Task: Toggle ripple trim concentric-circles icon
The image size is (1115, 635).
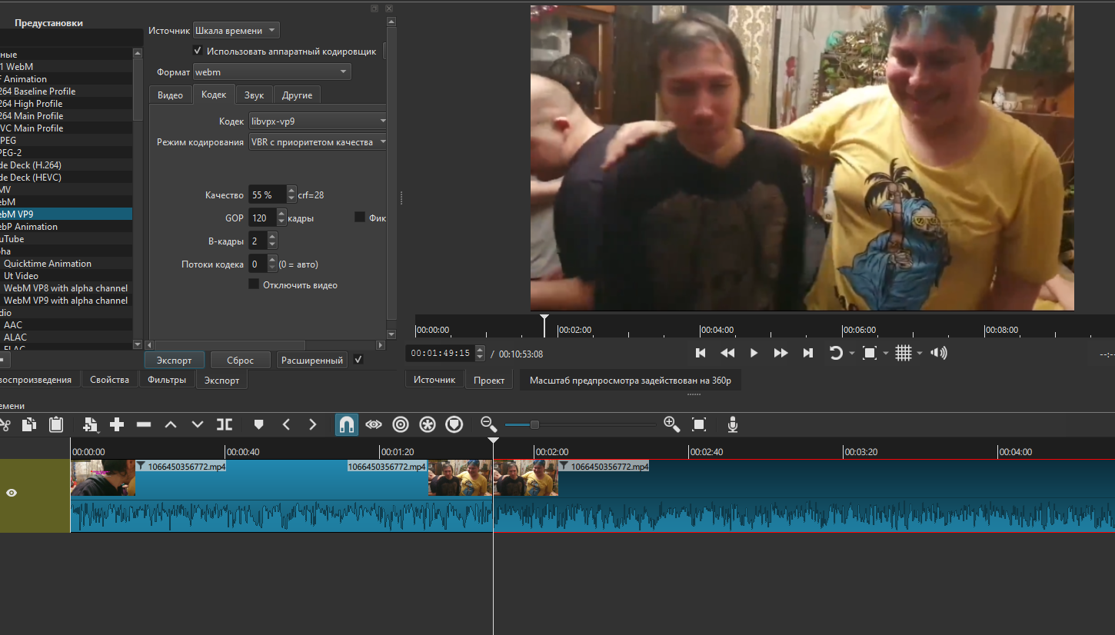Action: (x=401, y=424)
